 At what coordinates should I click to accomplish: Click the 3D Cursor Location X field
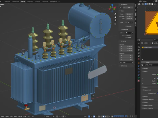pos(126,47)
